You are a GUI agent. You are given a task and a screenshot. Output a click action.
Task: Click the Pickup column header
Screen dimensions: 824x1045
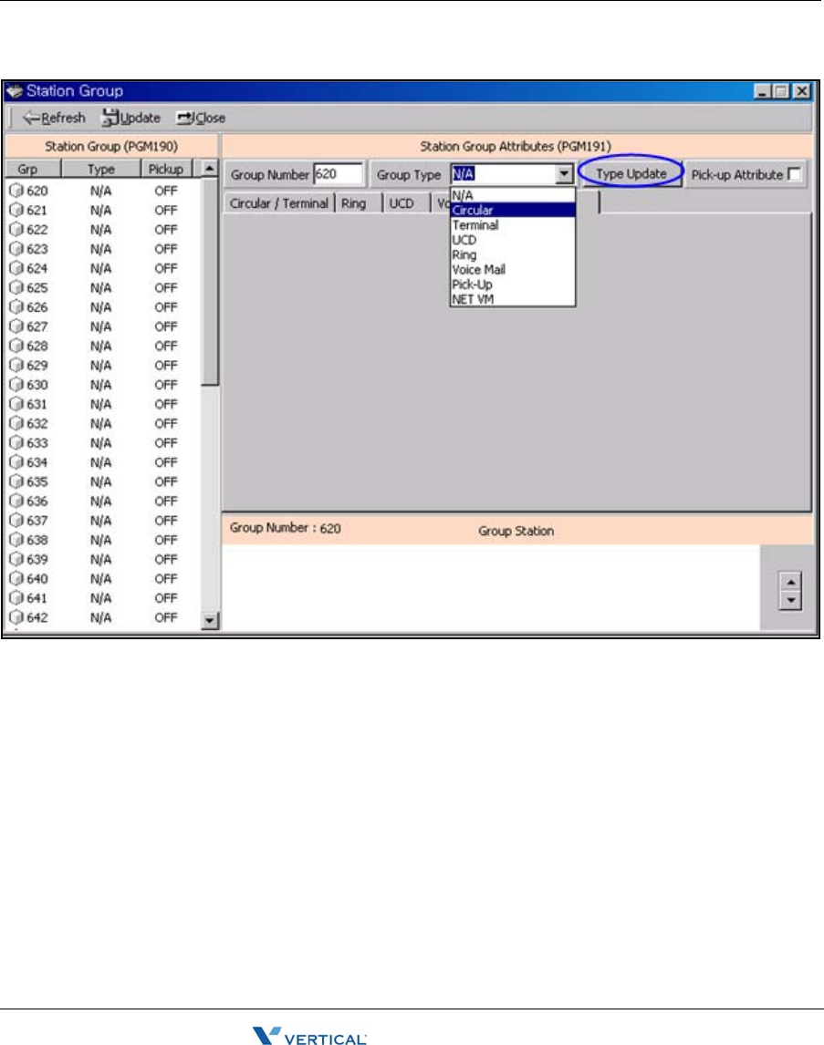[166, 169]
